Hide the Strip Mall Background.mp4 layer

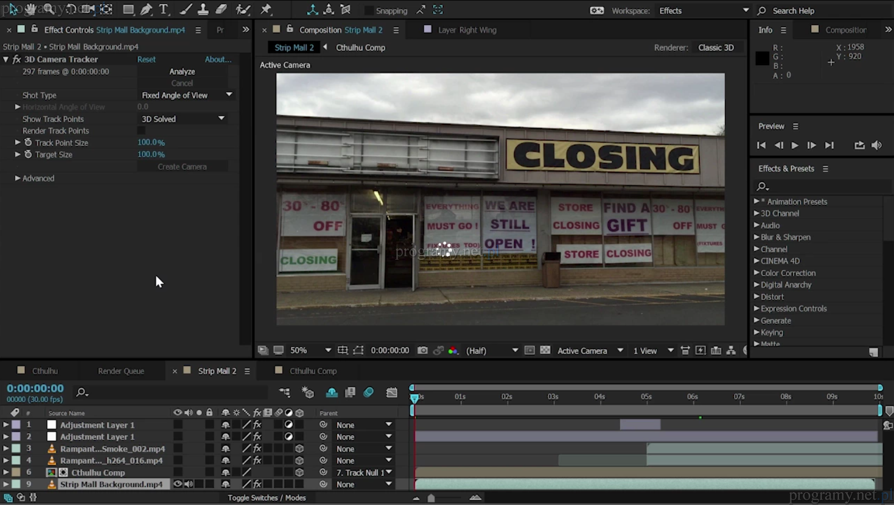pyautogui.click(x=178, y=484)
